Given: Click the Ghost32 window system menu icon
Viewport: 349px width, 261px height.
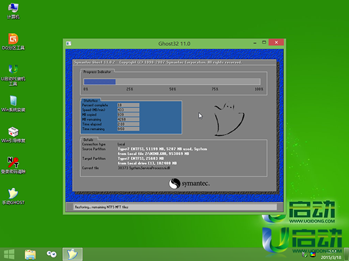Looking at the screenshot, I should pyautogui.click(x=69, y=43).
